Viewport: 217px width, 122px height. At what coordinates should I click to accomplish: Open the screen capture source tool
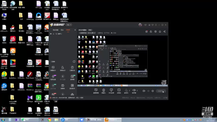click(96, 91)
